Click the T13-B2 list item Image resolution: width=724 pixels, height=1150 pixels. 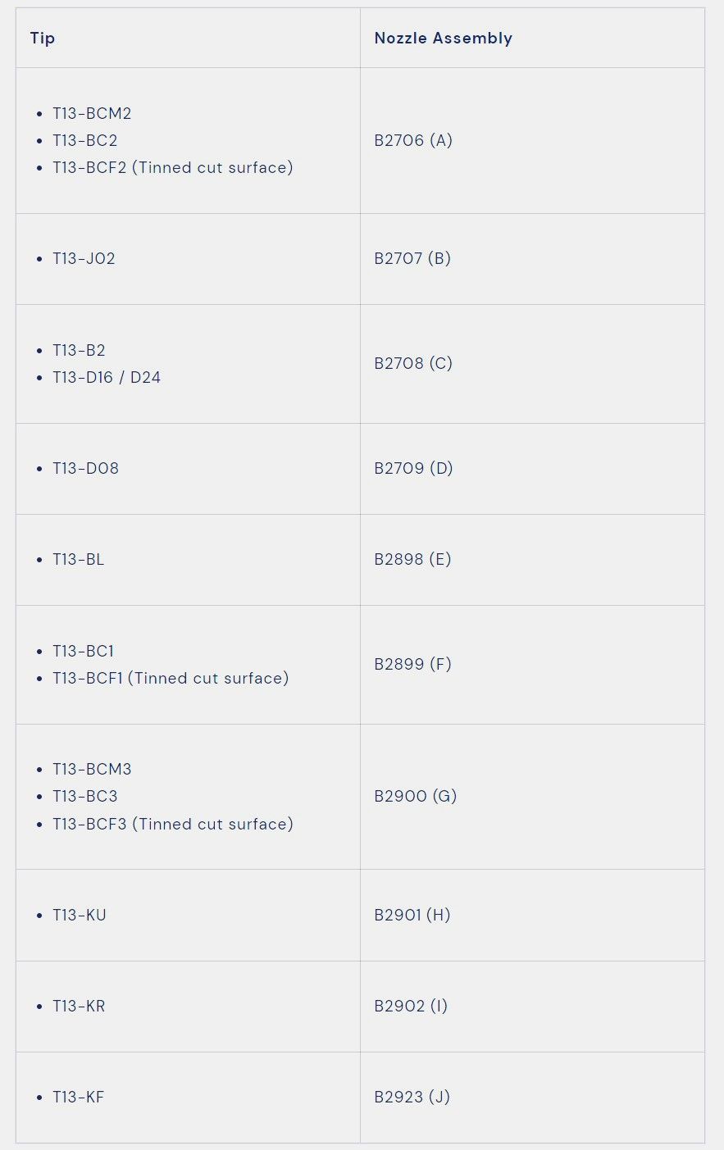[79, 350]
